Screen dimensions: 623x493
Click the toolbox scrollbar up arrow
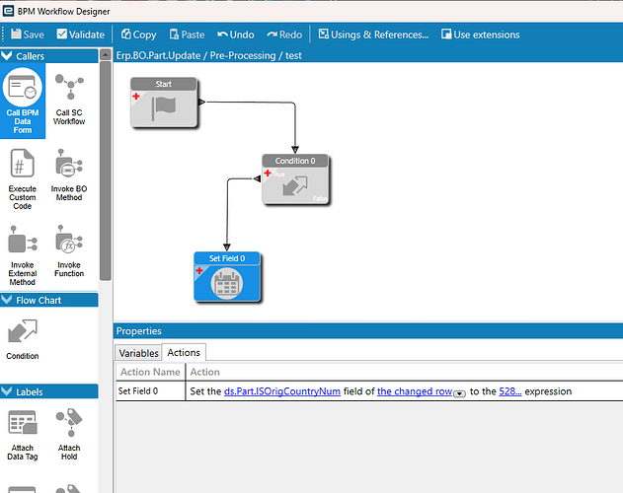(x=106, y=54)
